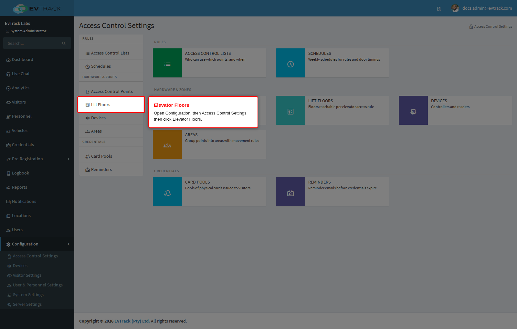Screen dimensions: 517x329
Task: Open Analytics in the sidebar
Action: (37, 88)
